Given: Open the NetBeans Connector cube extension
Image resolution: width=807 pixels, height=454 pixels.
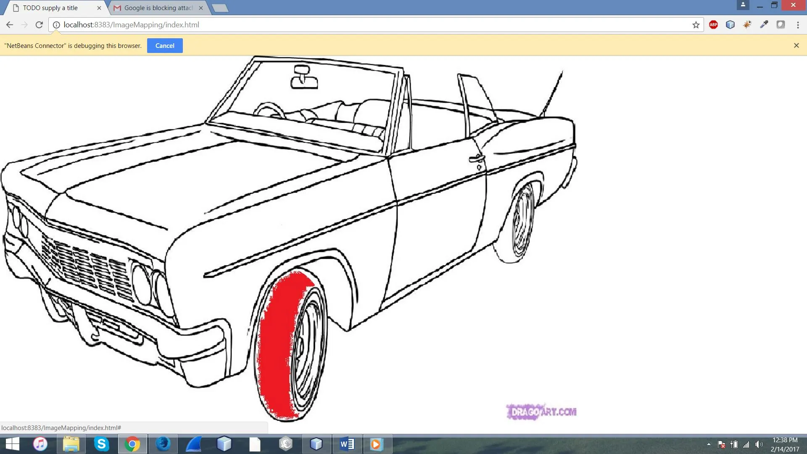Looking at the screenshot, I should tap(730, 25).
